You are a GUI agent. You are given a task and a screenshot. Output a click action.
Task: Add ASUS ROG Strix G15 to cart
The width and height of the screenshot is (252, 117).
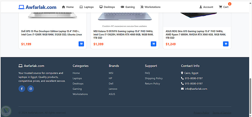pos(226,44)
